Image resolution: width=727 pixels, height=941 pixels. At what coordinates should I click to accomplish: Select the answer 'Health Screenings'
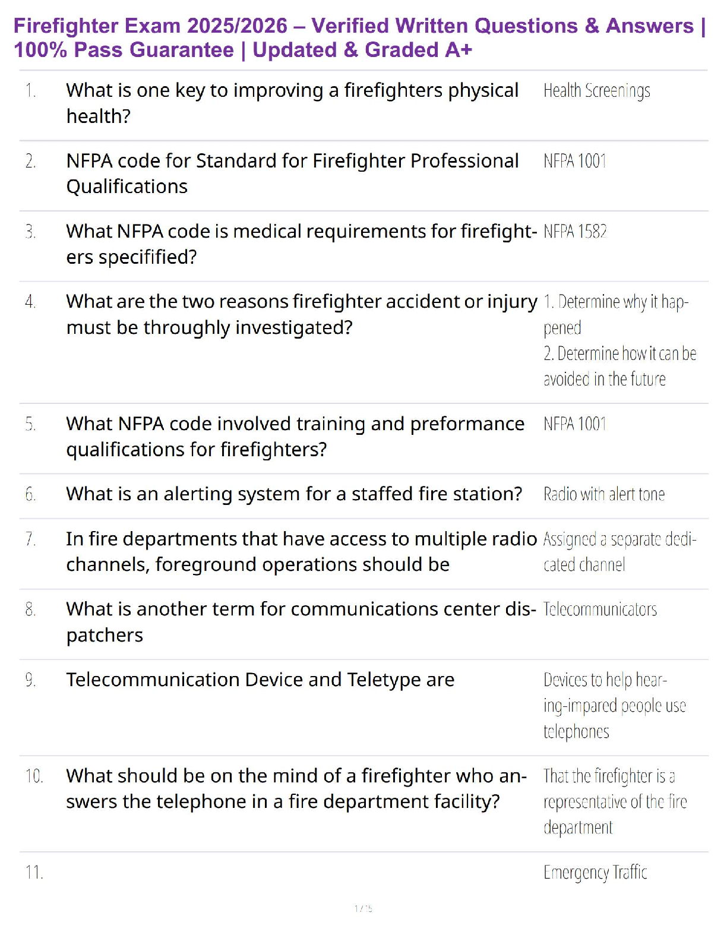(596, 91)
